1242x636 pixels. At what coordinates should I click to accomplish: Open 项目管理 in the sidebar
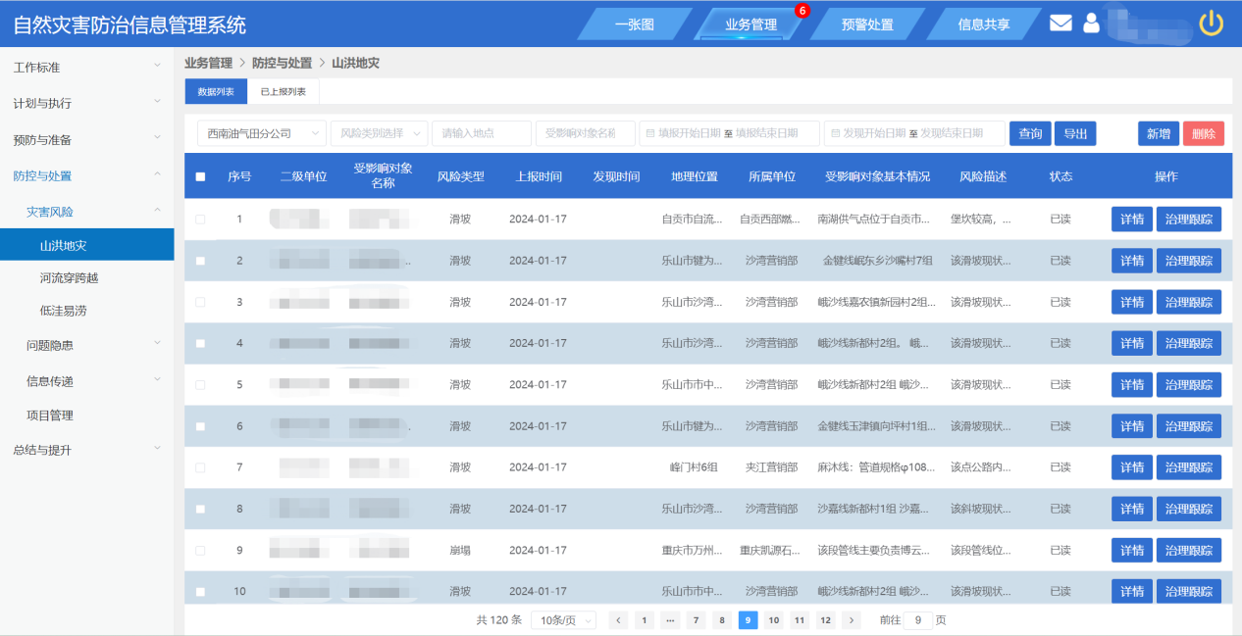(x=86, y=416)
